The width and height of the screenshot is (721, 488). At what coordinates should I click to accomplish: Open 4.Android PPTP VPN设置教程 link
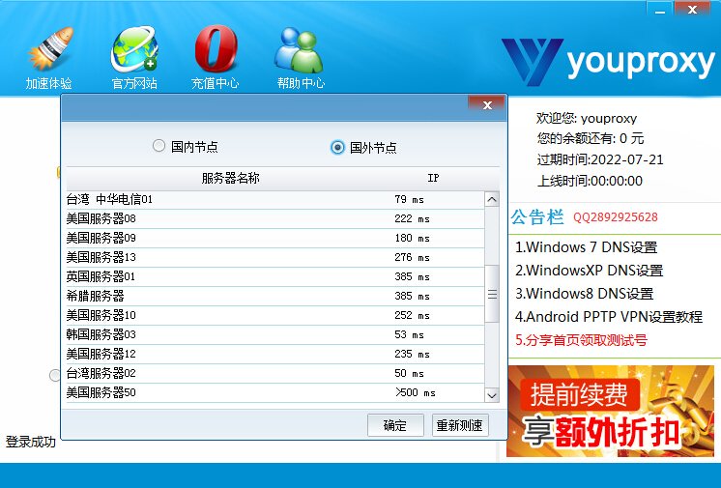[x=609, y=316]
